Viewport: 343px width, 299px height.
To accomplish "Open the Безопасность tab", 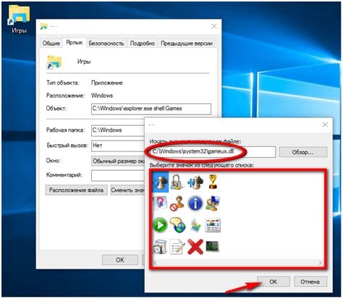I will pyautogui.click(x=106, y=43).
